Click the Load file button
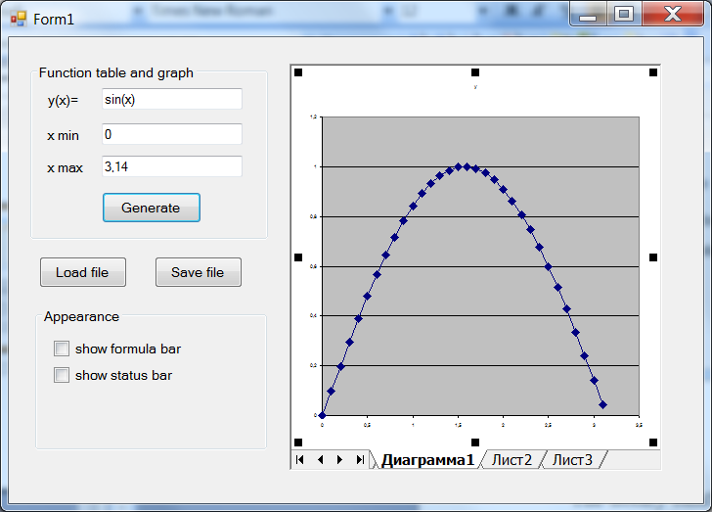Screen dimensions: 712x512 point(83,272)
